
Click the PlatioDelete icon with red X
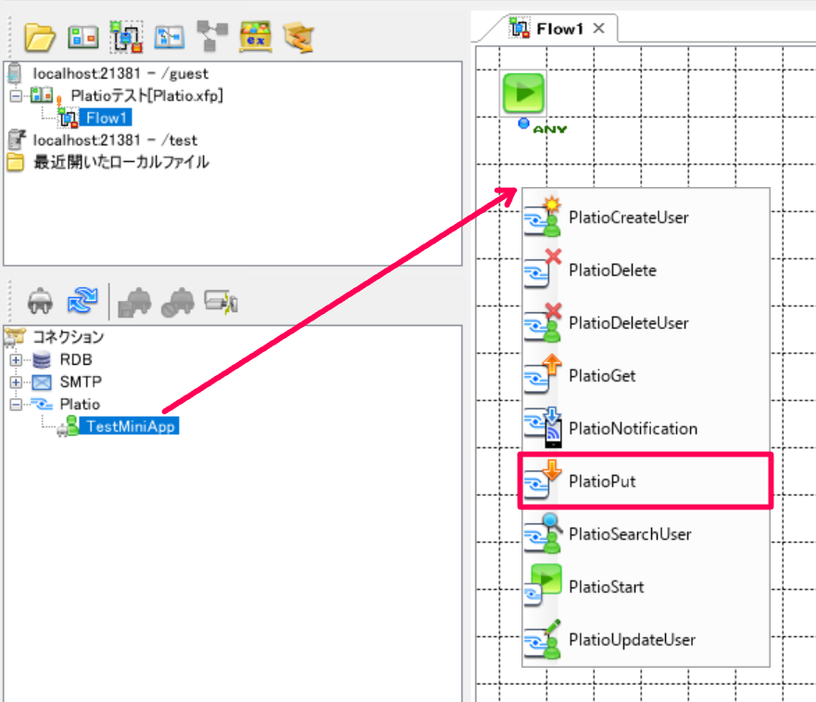click(542, 270)
